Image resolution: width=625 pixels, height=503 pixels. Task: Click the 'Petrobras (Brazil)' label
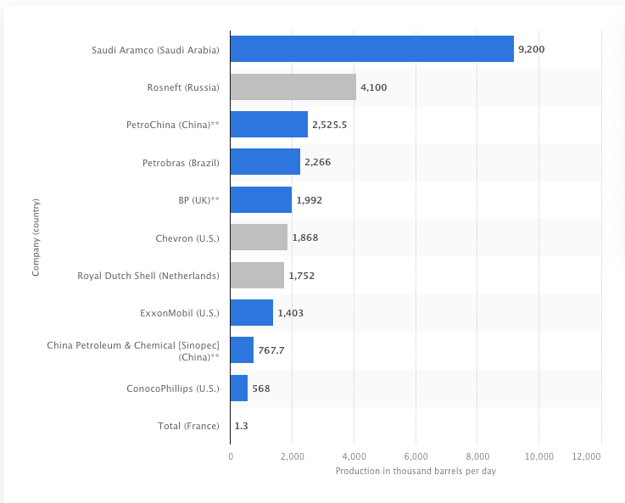coord(181,163)
